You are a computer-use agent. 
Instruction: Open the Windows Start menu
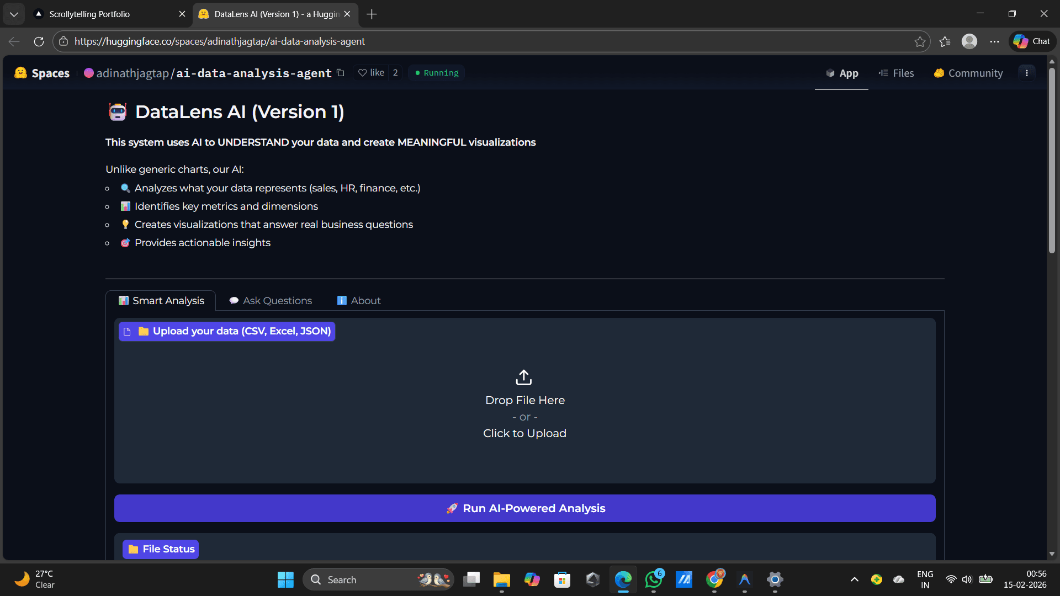tap(285, 579)
